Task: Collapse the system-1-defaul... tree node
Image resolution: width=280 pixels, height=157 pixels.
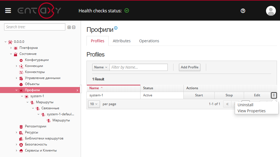Action: (x=39, y=114)
